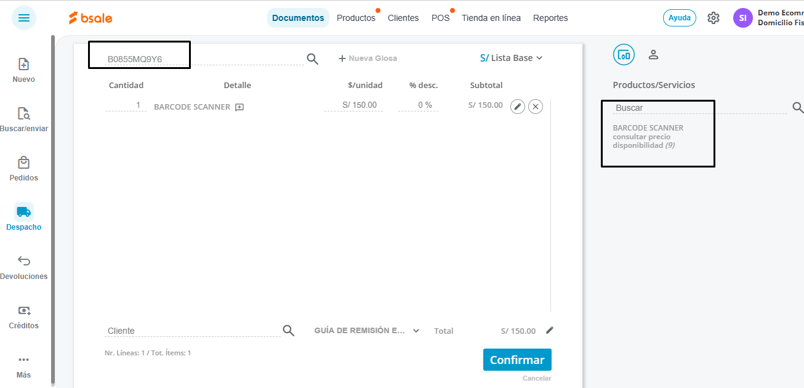The image size is (804, 388).
Task: Click the Productos/Servicios search magnifier
Action: (798, 108)
